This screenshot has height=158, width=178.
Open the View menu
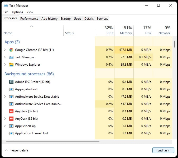(x=30, y=12)
